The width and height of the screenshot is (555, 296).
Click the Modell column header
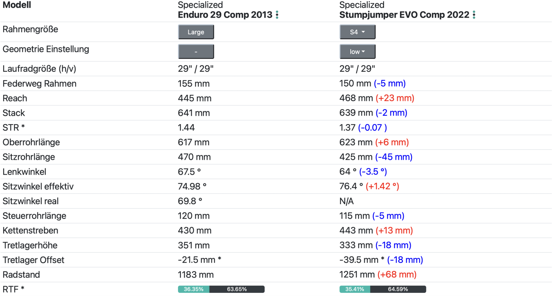(17, 5)
